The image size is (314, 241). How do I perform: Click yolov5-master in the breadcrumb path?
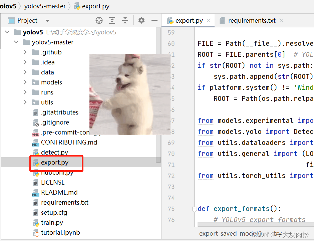pyautogui.click(x=45, y=6)
